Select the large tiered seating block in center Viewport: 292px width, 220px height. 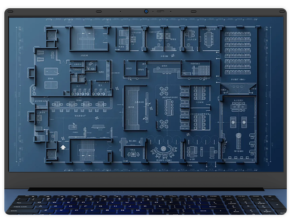coord(132,107)
